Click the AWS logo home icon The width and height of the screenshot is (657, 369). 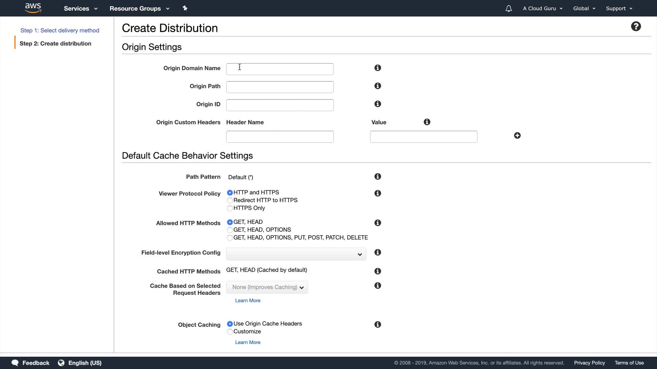[x=33, y=8]
